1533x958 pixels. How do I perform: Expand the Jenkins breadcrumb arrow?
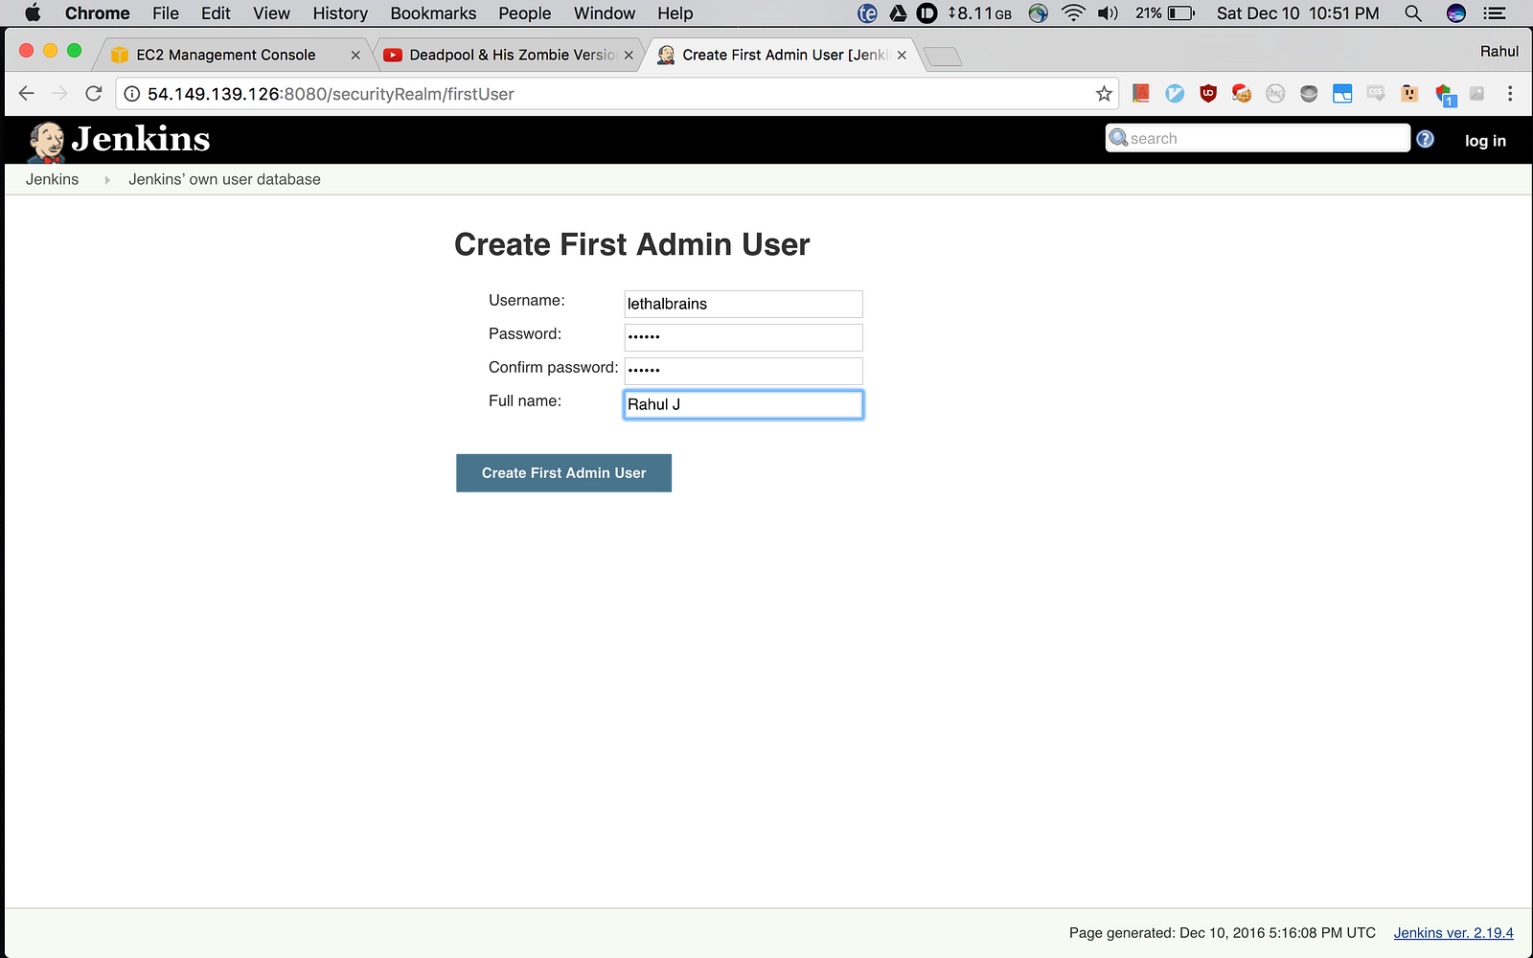[x=107, y=180]
